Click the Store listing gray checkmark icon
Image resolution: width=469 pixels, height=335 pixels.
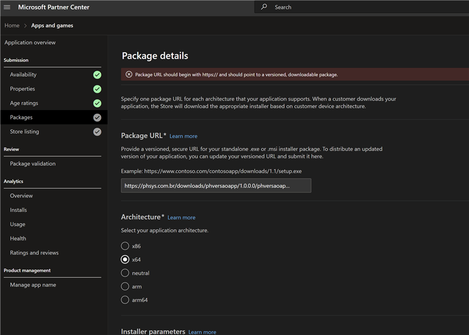click(97, 132)
